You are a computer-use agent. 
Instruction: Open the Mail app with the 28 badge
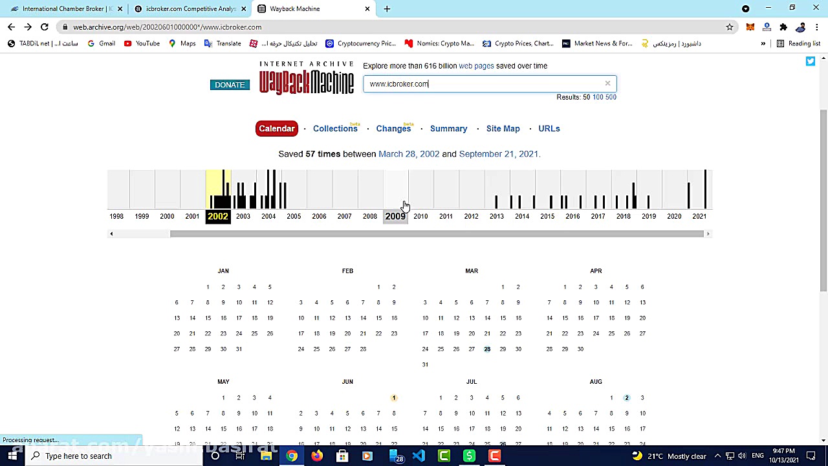396,456
